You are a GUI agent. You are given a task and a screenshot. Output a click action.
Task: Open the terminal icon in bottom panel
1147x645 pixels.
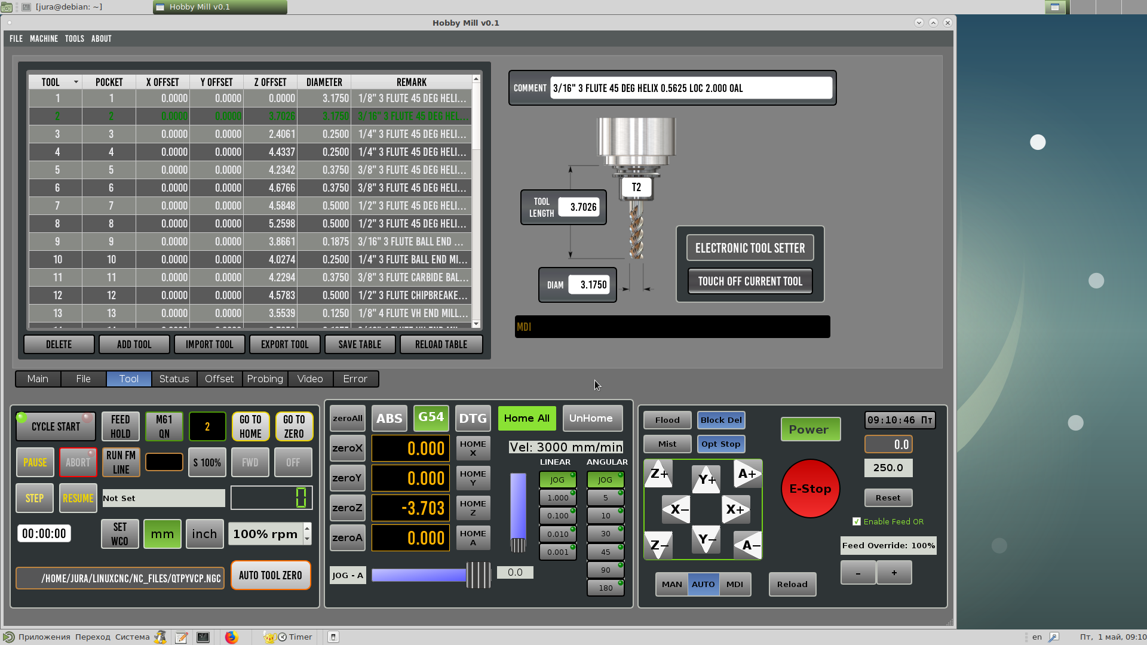203,637
